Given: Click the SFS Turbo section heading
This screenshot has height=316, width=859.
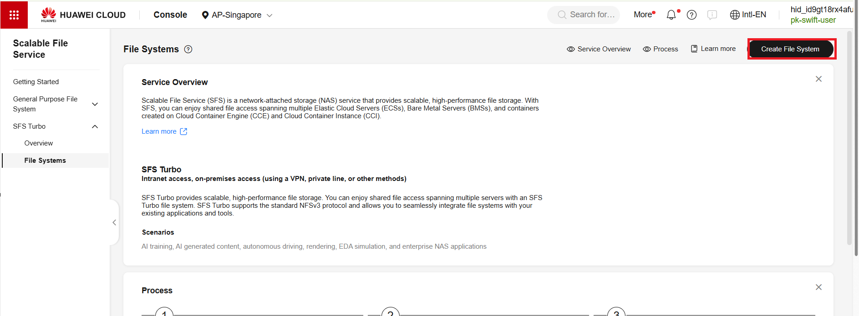Looking at the screenshot, I should pos(161,170).
